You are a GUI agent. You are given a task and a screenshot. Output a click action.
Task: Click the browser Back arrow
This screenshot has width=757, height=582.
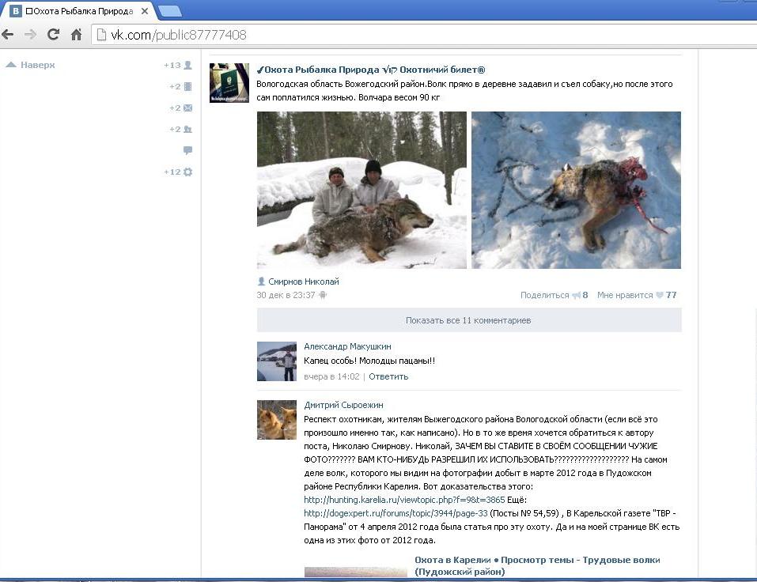tap(8, 34)
